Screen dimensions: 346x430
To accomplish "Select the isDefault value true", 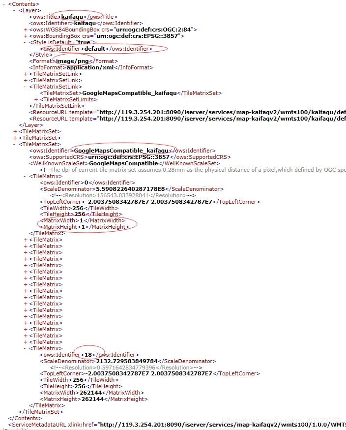I will (84, 42).
